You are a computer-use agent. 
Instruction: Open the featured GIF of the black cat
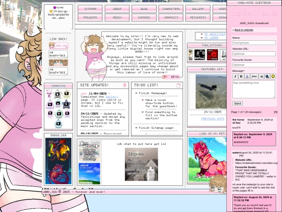[211, 92]
